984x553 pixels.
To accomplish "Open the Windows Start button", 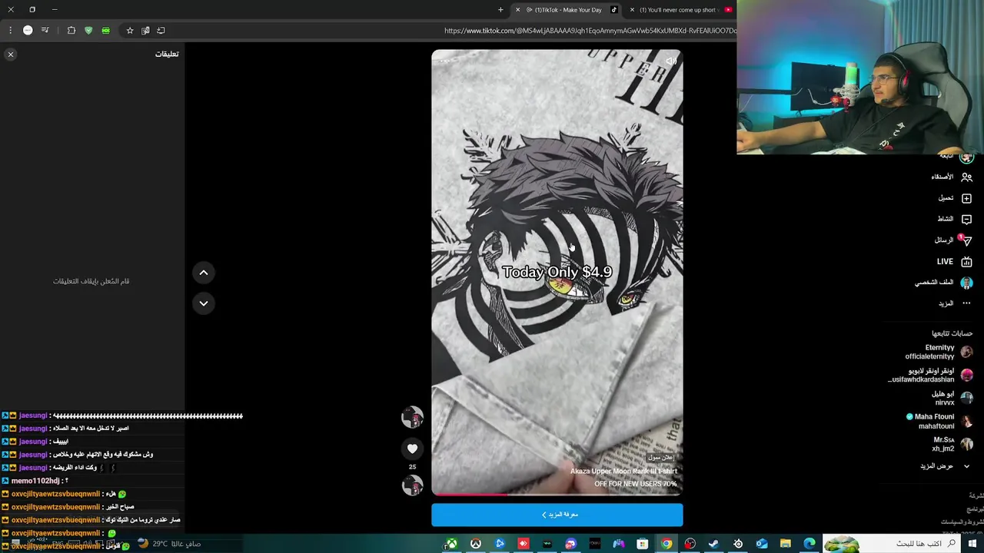I will coord(972,544).
